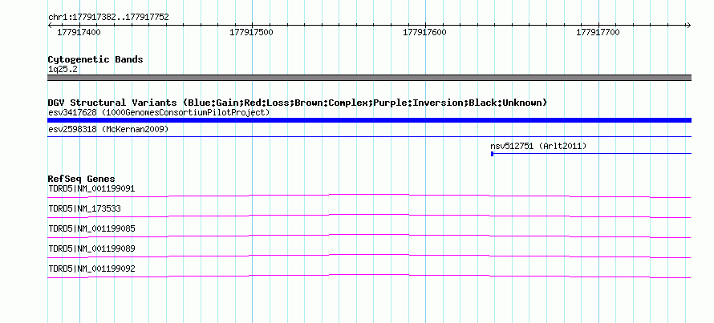Select transcript TDRD5|NM_173533 label
The height and width of the screenshot is (323, 714).
pyautogui.click(x=84, y=209)
